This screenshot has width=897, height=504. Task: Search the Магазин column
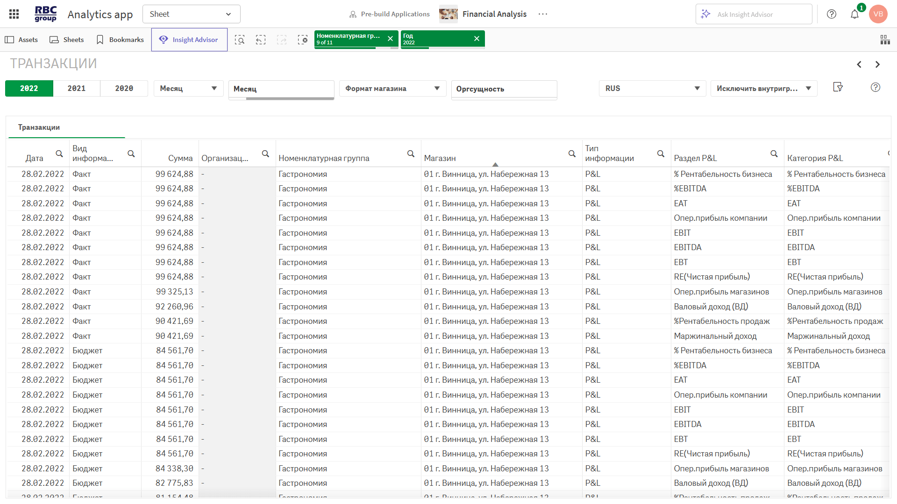572,154
